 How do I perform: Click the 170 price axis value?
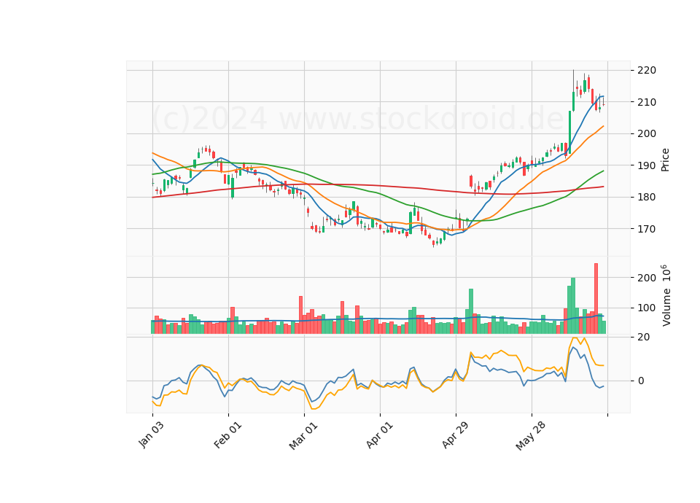coord(647,229)
